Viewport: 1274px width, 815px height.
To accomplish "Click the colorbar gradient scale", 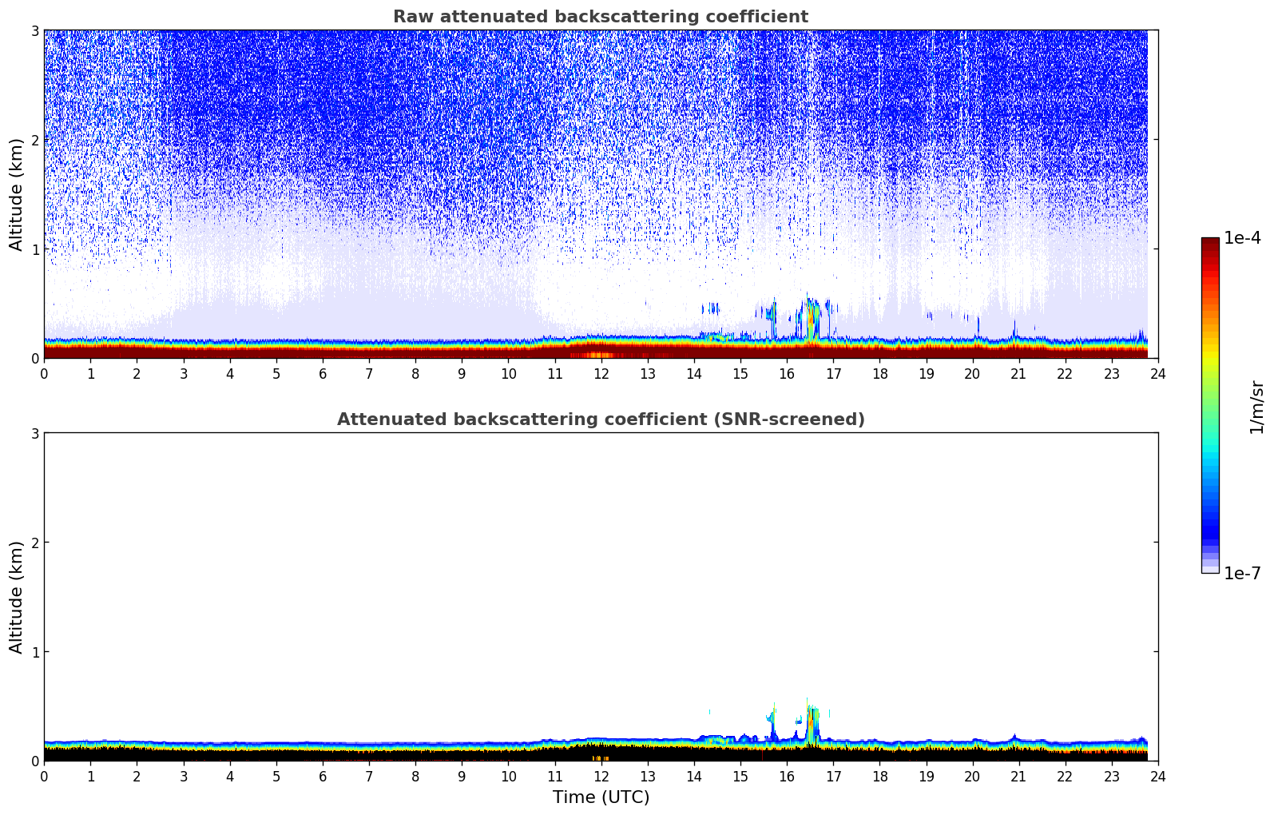I will [x=1210, y=405].
